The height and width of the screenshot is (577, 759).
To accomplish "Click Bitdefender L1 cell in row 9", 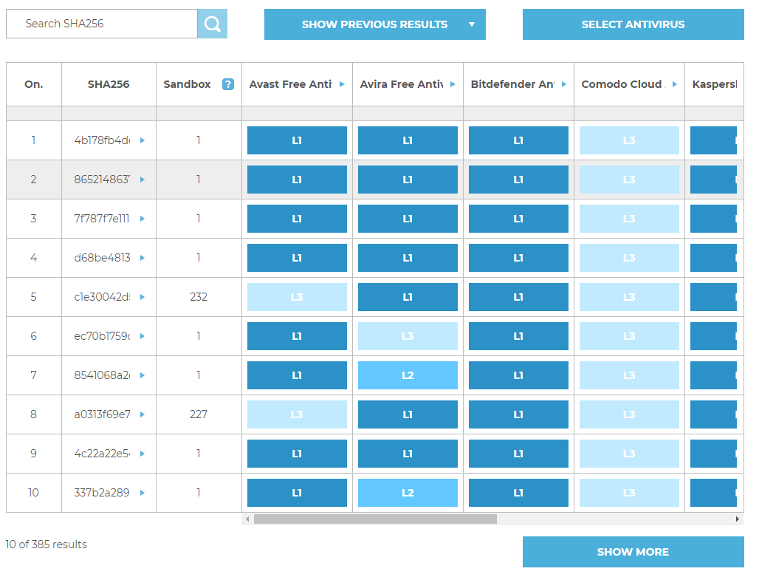I will pyautogui.click(x=518, y=454).
